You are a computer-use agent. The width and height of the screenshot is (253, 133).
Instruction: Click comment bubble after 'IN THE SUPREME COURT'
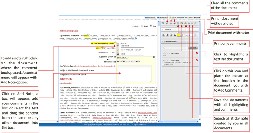[115, 43]
